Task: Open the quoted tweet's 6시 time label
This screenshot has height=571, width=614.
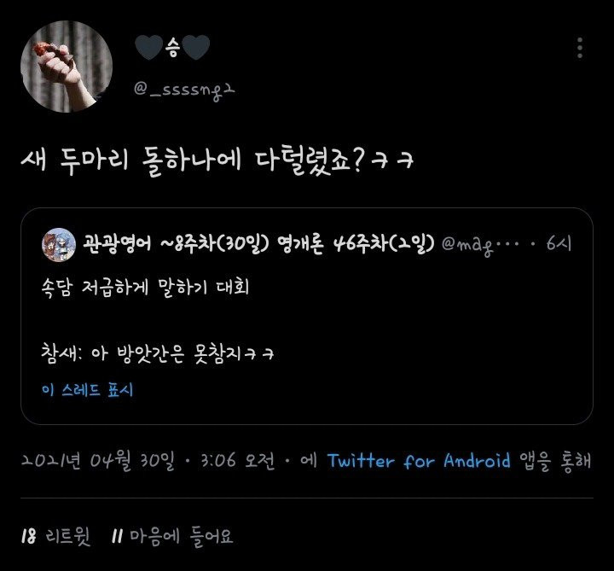Action: click(559, 244)
